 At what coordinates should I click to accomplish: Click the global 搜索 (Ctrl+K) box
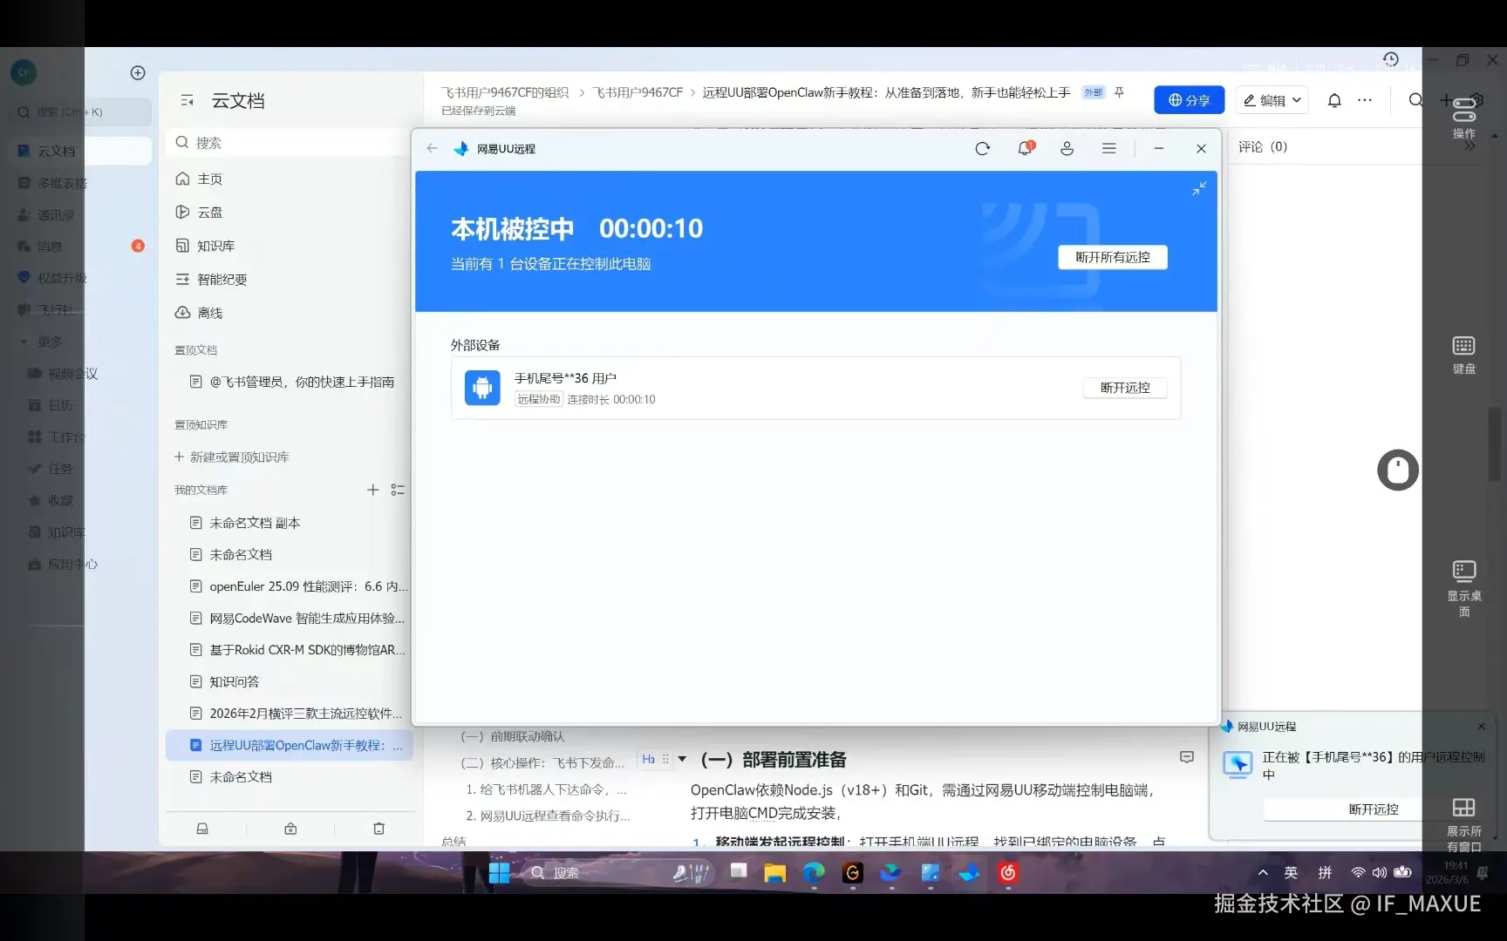(x=80, y=112)
